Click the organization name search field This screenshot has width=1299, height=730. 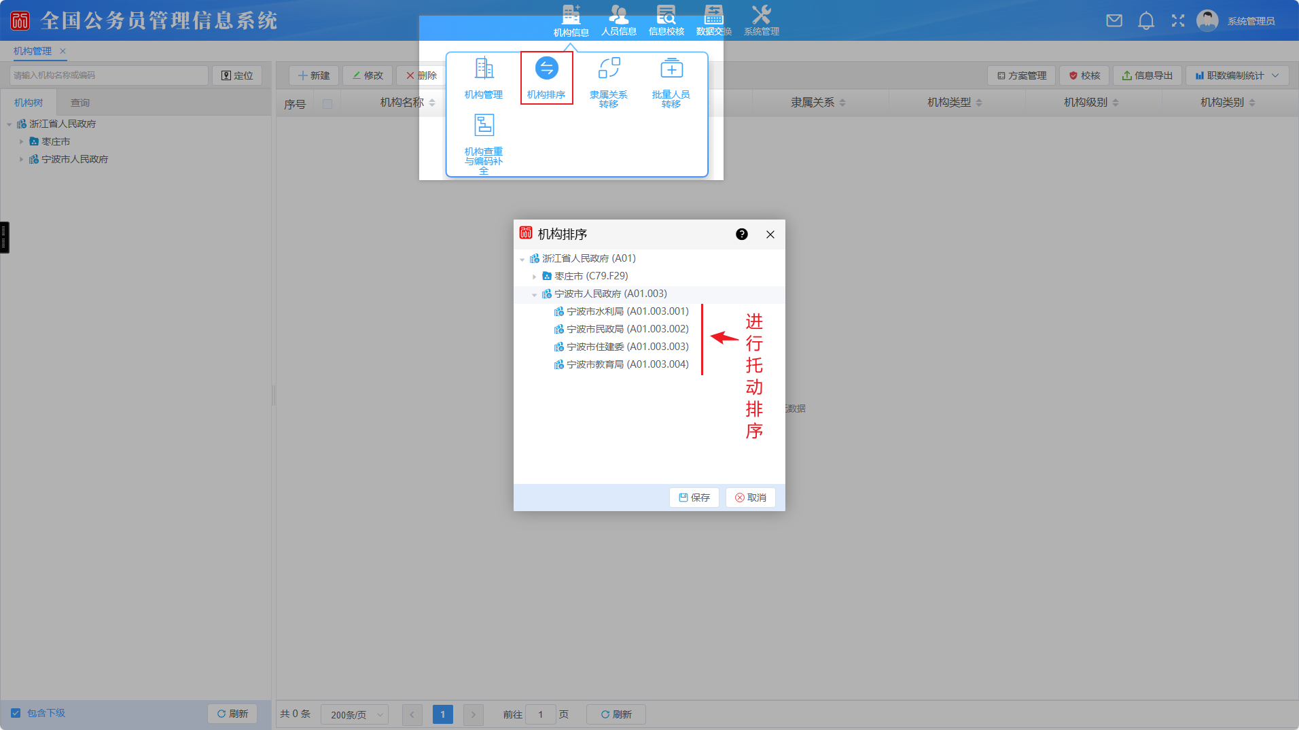tap(109, 75)
